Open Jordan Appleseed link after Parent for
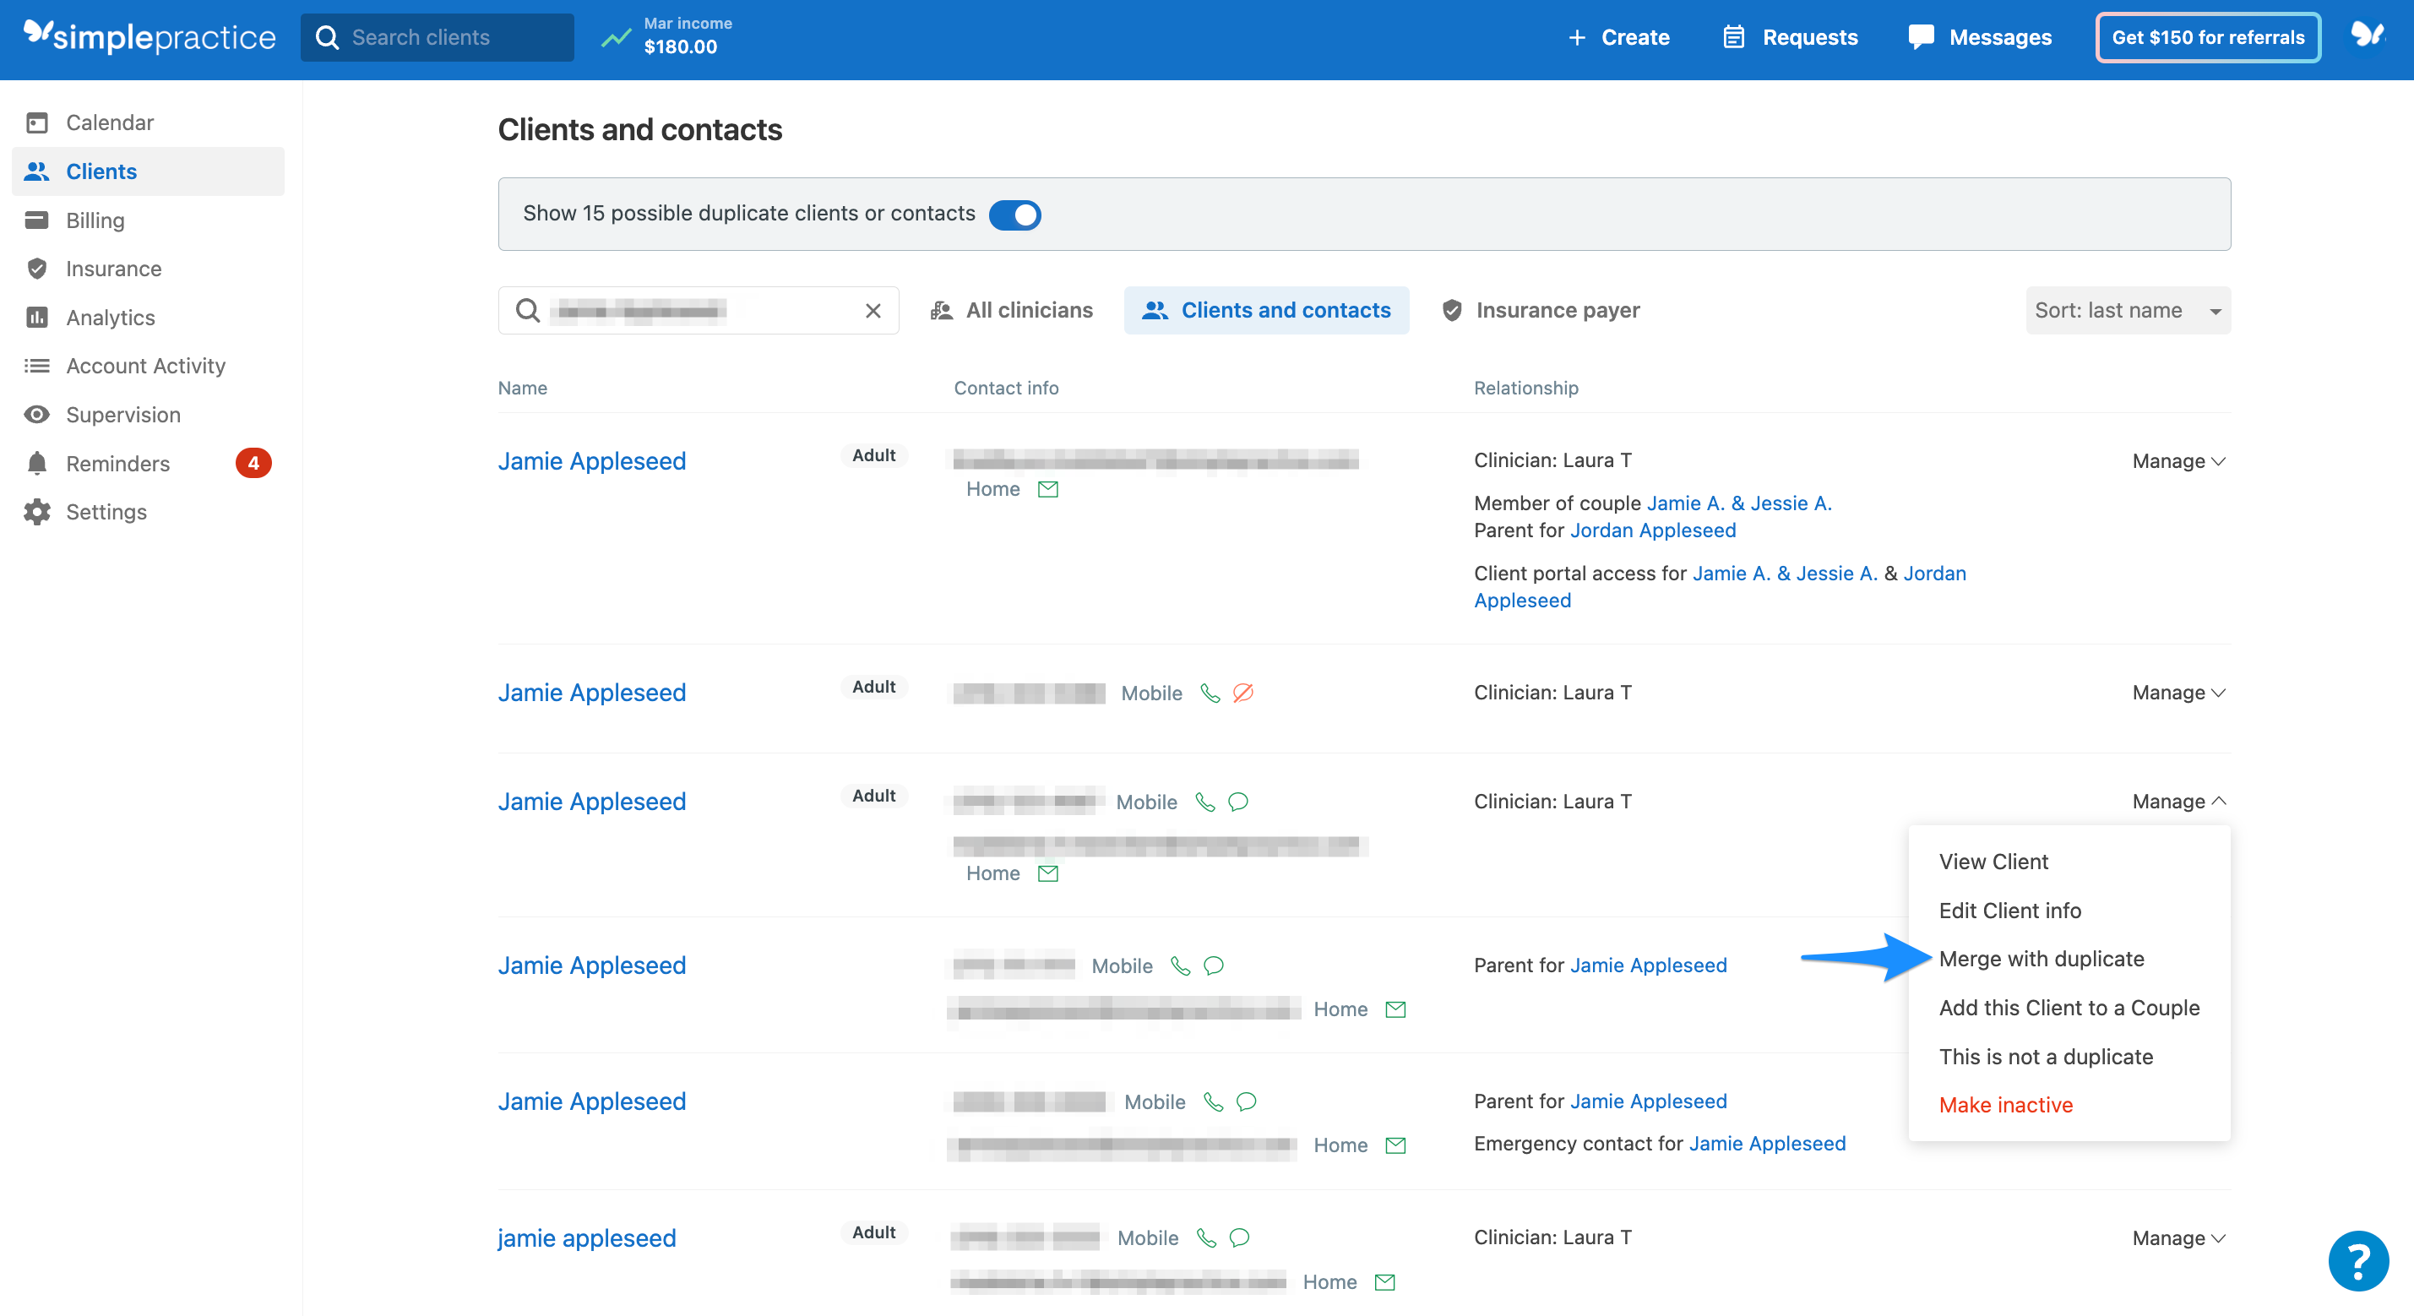 (1652, 530)
